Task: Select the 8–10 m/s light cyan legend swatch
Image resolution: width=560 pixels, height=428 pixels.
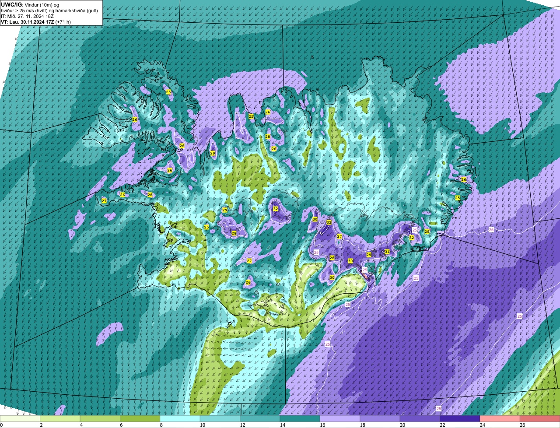Action: point(180,418)
